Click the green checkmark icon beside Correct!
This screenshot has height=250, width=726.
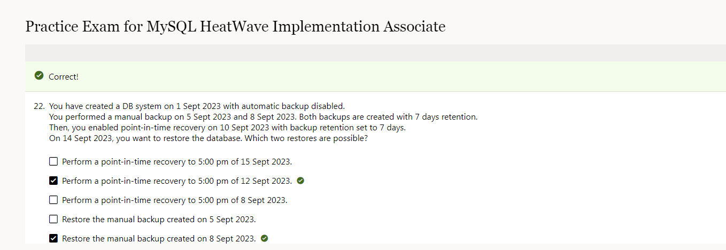(38, 76)
